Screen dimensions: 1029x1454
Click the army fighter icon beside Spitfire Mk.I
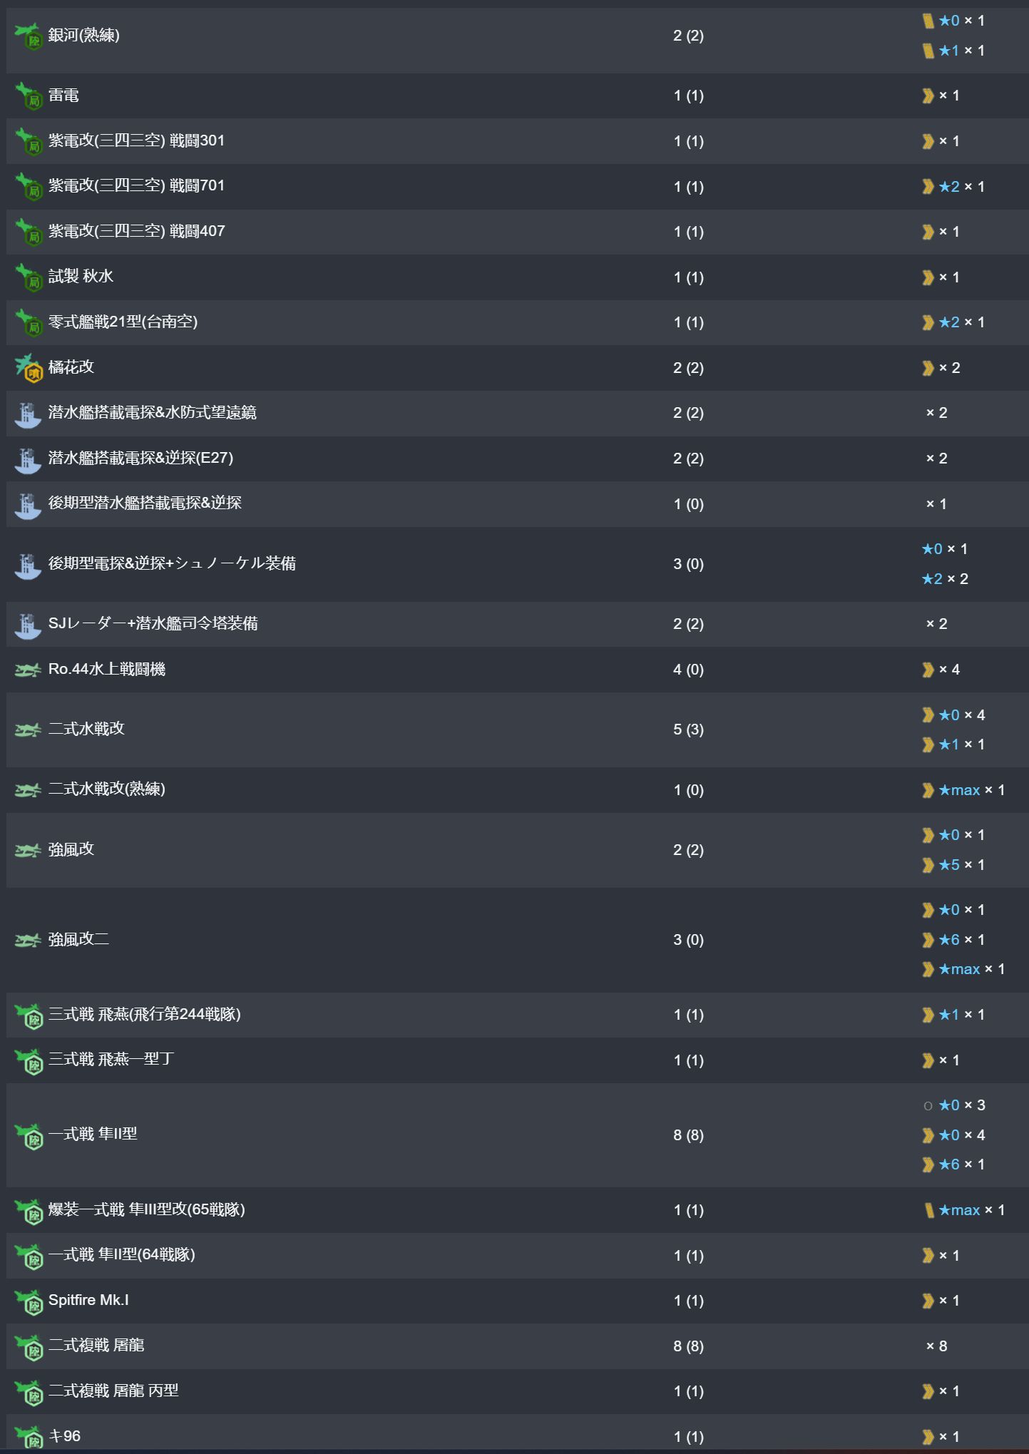pyautogui.click(x=29, y=1301)
